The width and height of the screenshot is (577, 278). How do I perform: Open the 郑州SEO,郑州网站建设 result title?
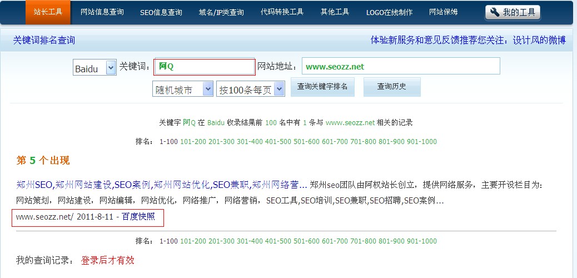pyautogui.click(x=162, y=185)
